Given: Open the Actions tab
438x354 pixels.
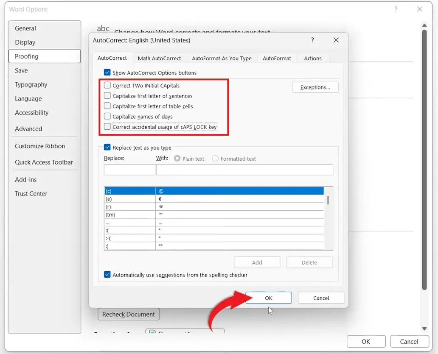Looking at the screenshot, I should coord(312,59).
